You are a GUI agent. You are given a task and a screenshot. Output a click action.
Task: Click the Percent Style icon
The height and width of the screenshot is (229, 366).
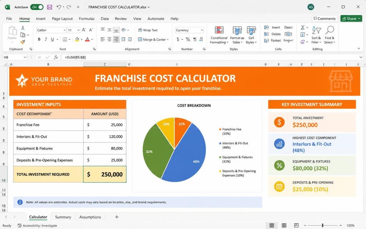[188, 39]
